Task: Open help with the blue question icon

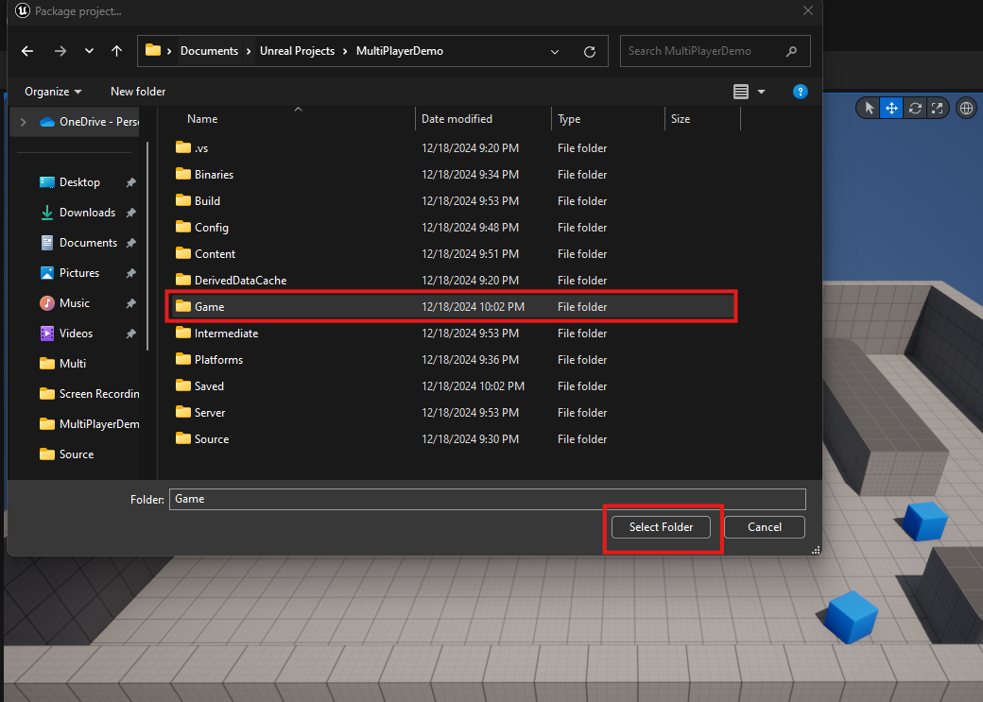Action: (800, 92)
